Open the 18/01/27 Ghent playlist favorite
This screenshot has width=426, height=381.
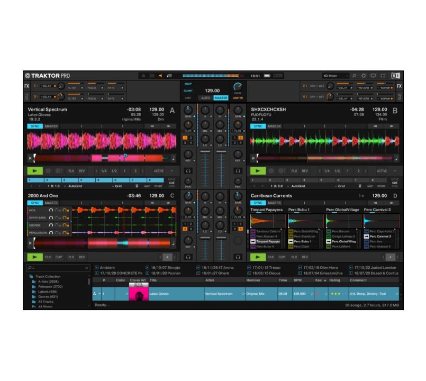point(213,273)
